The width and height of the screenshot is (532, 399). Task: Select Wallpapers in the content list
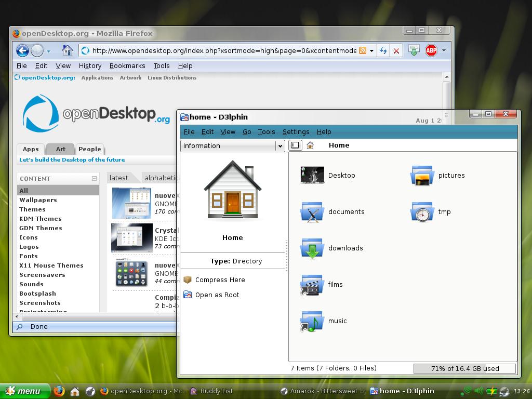(38, 200)
